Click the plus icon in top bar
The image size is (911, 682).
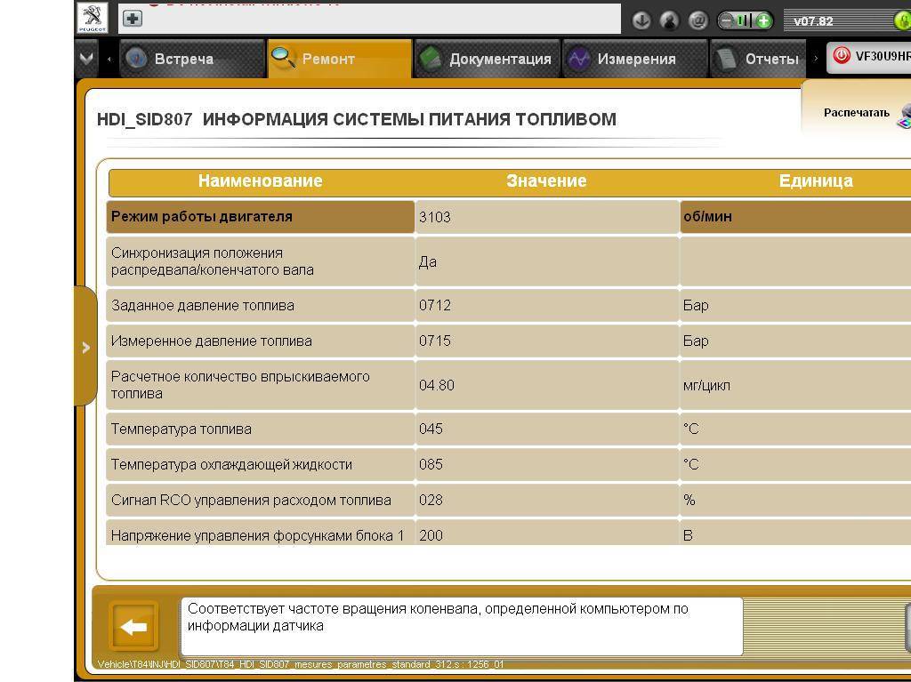[x=132, y=19]
